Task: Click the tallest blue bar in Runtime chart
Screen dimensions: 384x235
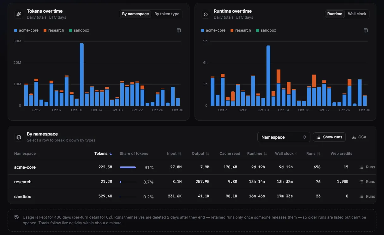Action: tap(268, 75)
